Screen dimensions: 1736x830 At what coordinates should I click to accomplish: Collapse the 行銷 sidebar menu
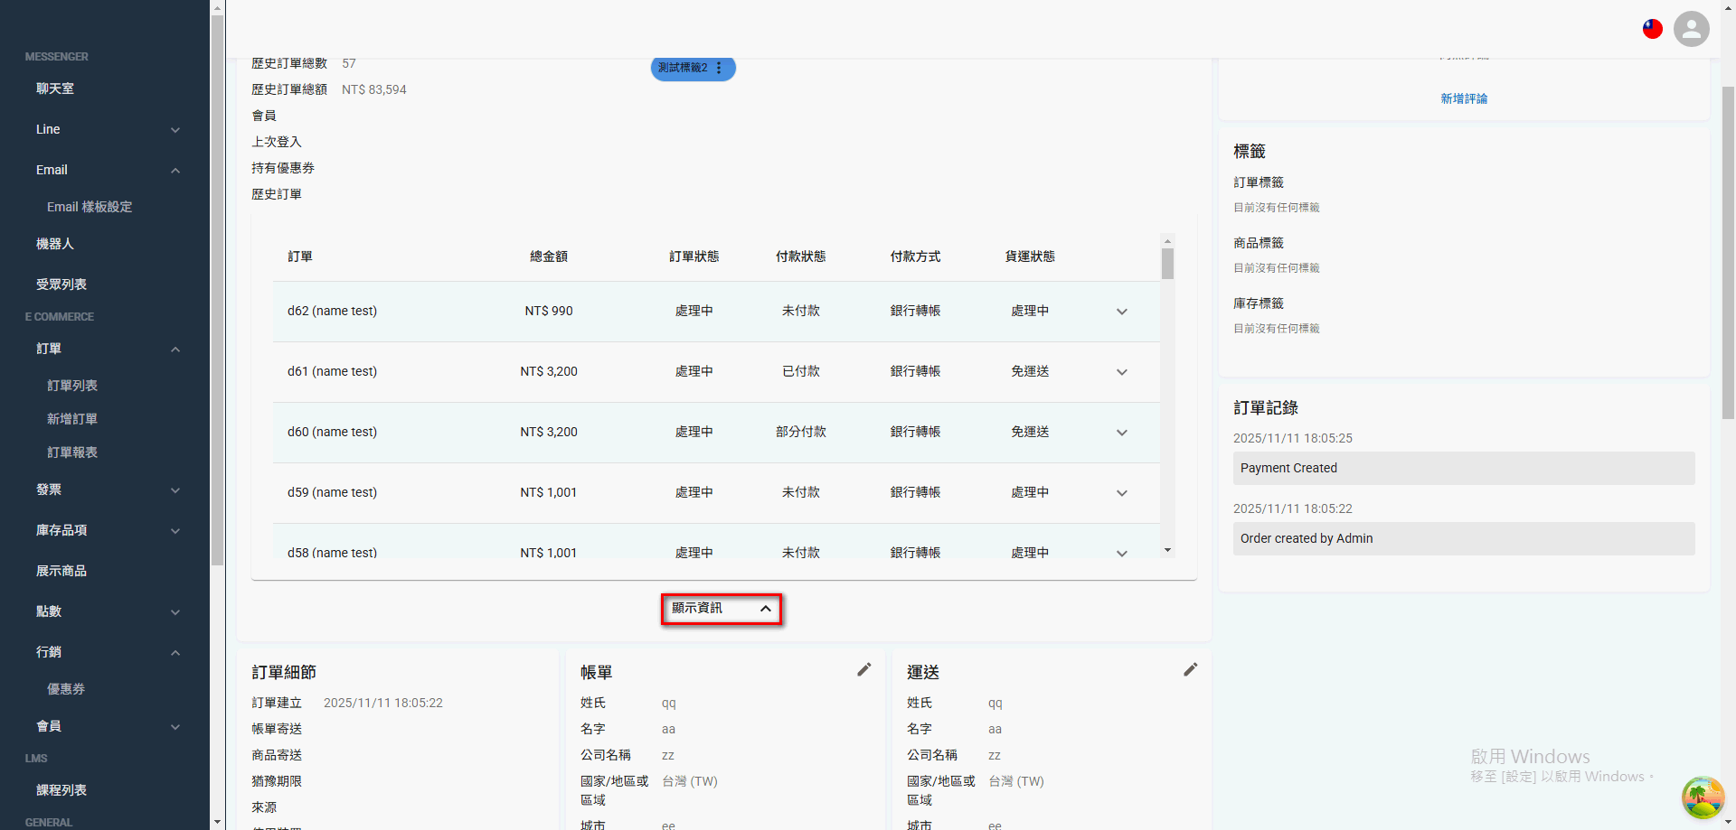(175, 653)
